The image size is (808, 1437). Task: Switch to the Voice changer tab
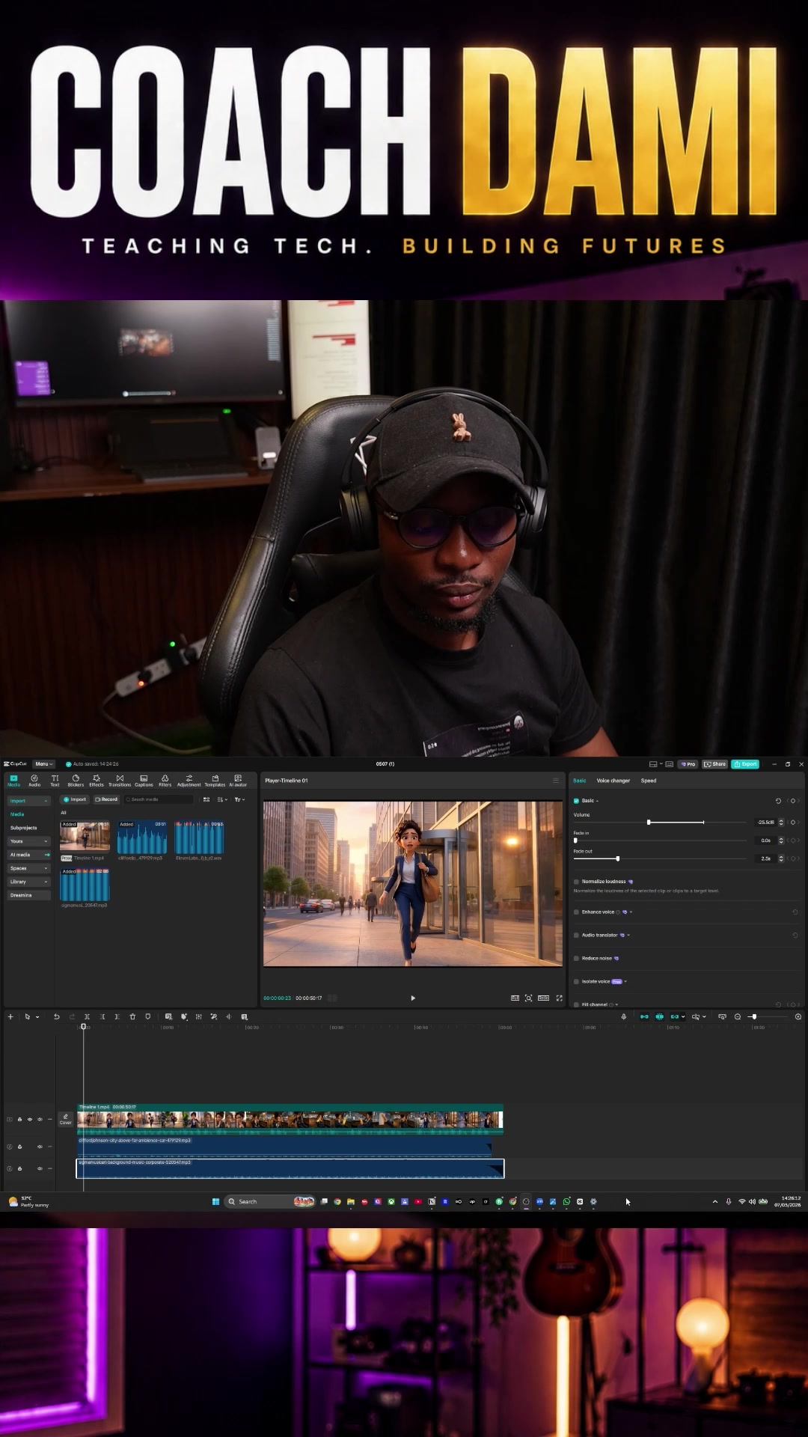tap(613, 781)
